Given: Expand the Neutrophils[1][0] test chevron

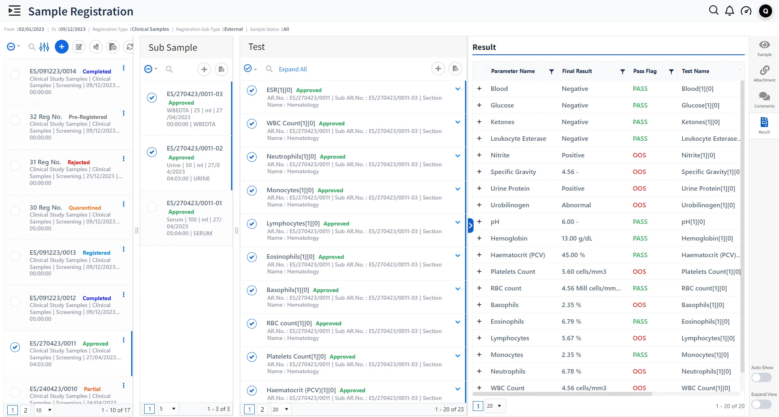Looking at the screenshot, I should coord(458,156).
